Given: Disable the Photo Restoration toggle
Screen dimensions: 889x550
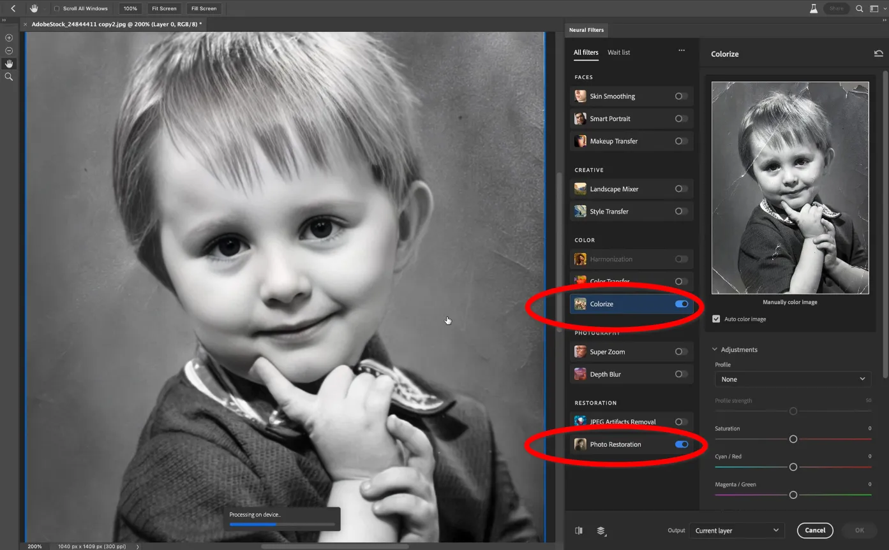Looking at the screenshot, I should tap(682, 444).
